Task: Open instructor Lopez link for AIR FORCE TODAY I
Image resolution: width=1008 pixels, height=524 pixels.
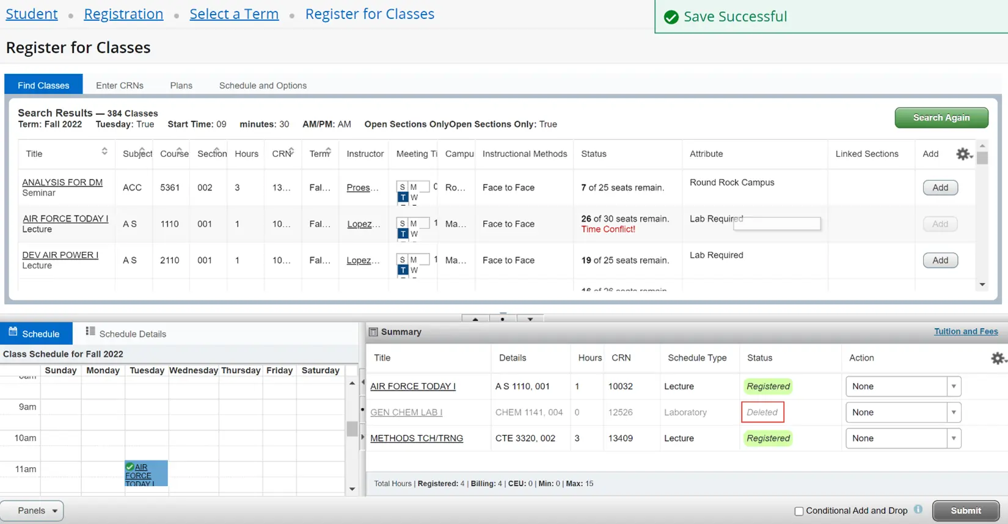Action: pos(363,224)
